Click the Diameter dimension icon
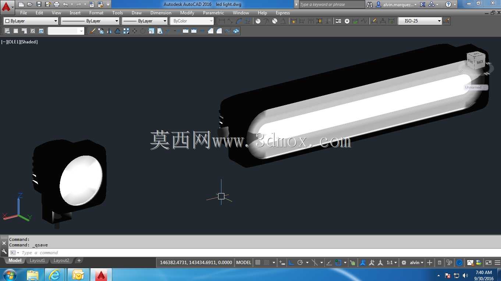 275,21
